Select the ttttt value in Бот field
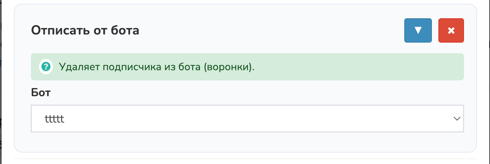This screenshot has height=164, width=490. point(55,119)
